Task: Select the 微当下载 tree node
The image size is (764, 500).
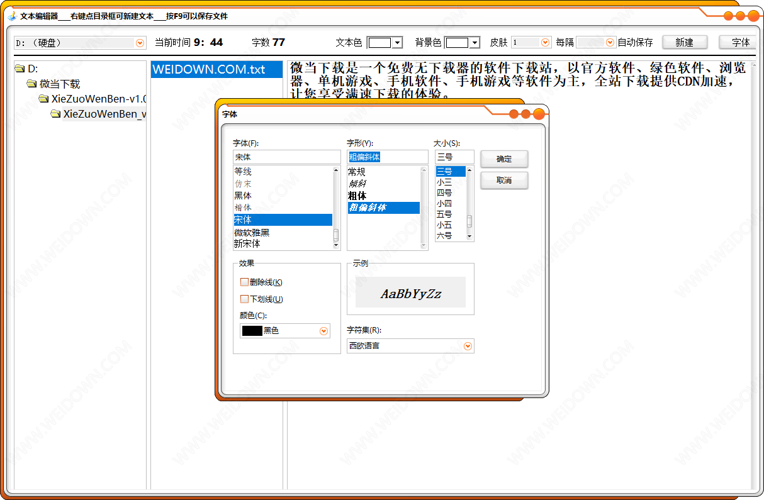Action: click(60, 84)
